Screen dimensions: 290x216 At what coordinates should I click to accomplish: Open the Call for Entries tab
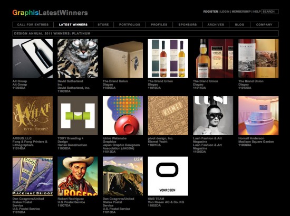tap(33, 25)
